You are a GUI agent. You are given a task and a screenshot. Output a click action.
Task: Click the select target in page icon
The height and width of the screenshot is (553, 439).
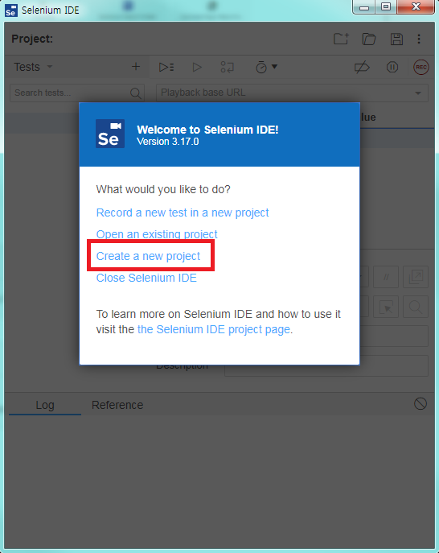(386, 307)
